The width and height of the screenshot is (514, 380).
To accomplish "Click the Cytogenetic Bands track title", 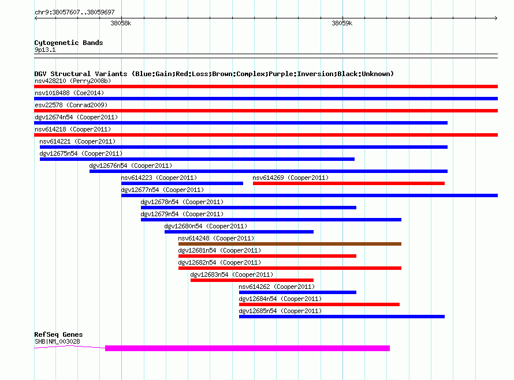I will pos(69,43).
